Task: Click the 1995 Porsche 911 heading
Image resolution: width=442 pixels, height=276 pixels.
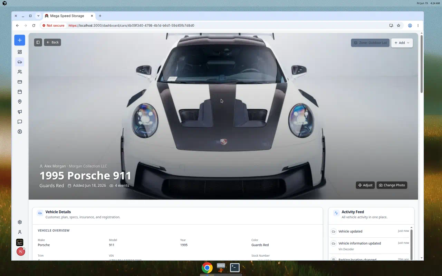Action: click(85, 176)
